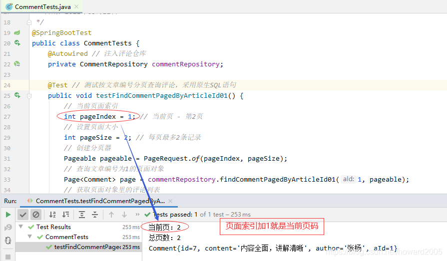Viewport: 447px width, 261px height.
Task: Click Comment{id=7 console output line
Action: pyautogui.click(x=273, y=248)
